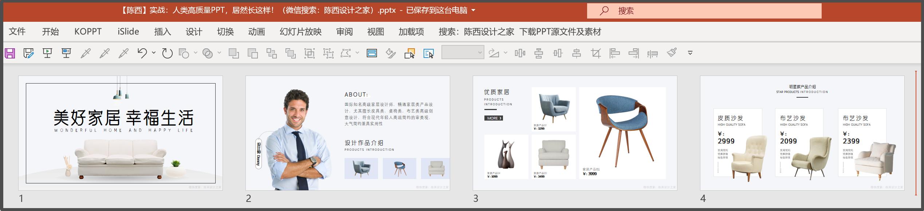The height and width of the screenshot is (211, 924).
Task: Click the Send to Back icon
Action: coord(252,53)
